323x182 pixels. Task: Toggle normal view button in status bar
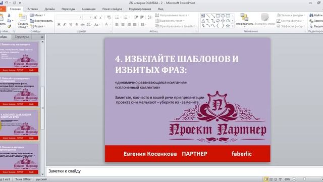[x=266, y=179]
